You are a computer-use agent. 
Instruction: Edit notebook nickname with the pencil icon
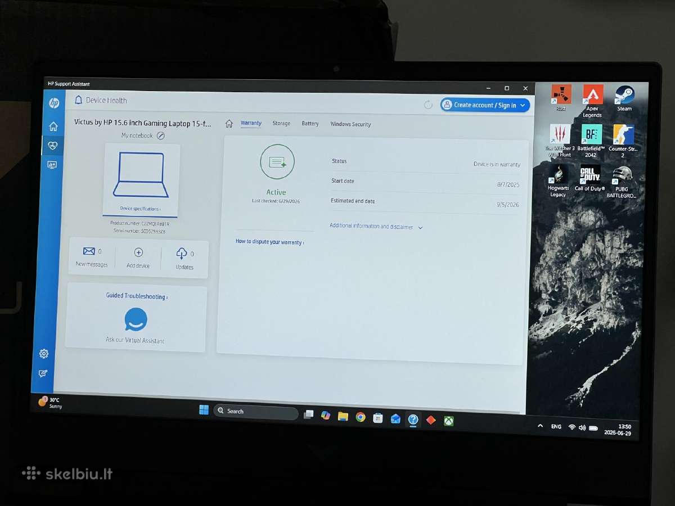point(161,135)
